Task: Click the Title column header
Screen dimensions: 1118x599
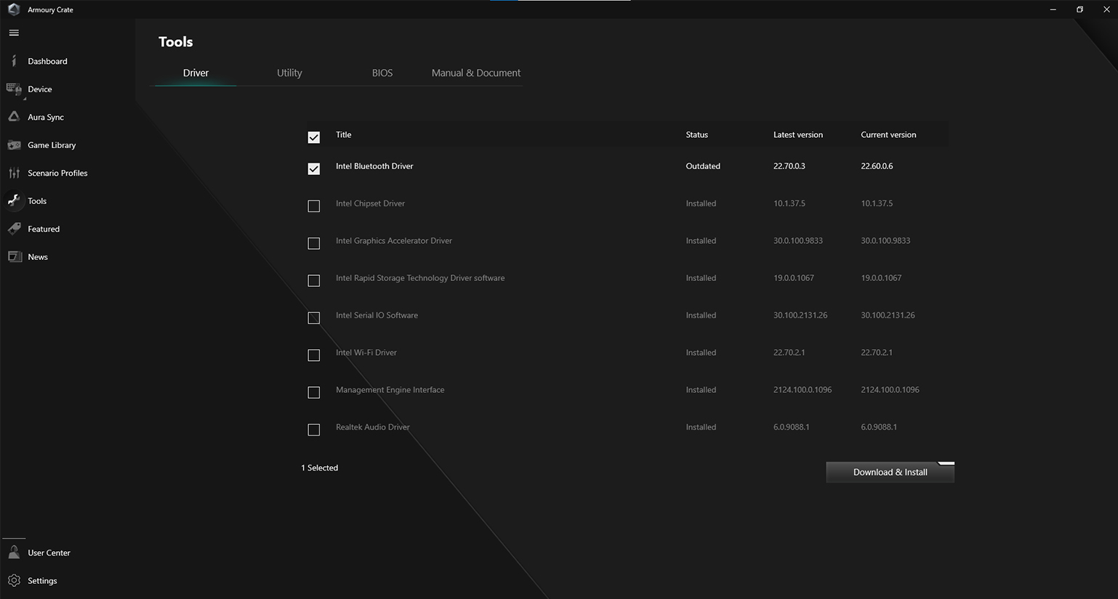Action: 343,135
